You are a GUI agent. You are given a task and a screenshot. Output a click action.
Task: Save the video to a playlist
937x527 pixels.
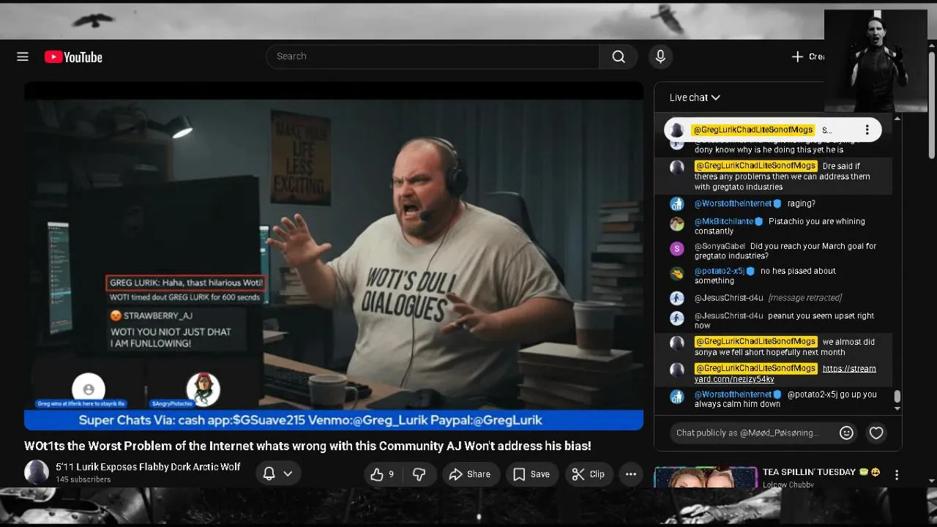(531, 474)
